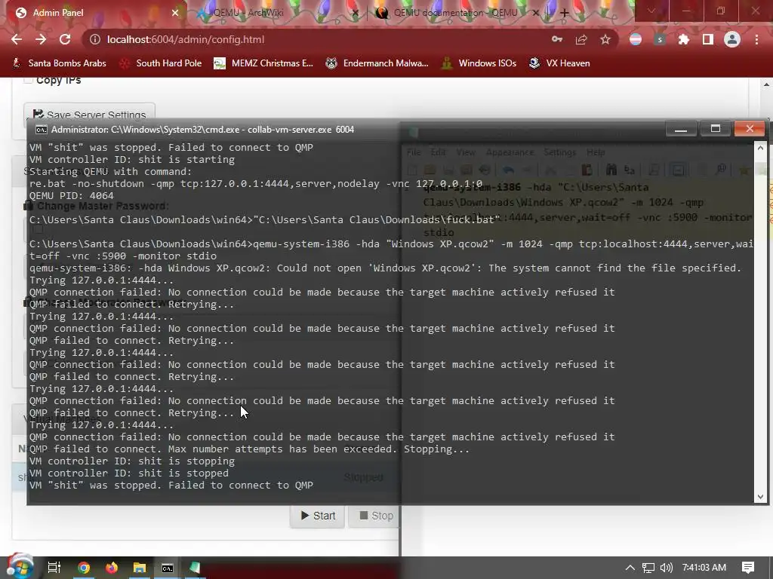773x579 pixels.
Task: Select the Command Prompt taskbar icon
Action: [x=168, y=568]
